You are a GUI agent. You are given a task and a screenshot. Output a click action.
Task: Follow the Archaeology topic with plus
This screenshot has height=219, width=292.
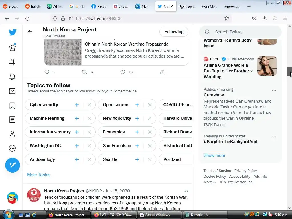[x=77, y=159]
